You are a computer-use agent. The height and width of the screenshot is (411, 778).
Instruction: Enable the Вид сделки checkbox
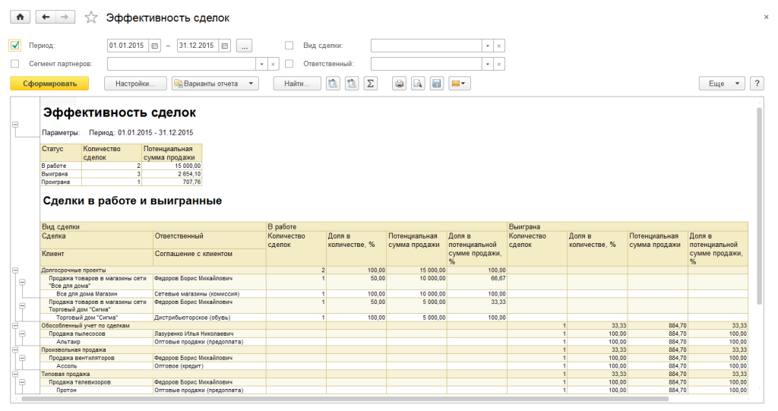point(289,46)
